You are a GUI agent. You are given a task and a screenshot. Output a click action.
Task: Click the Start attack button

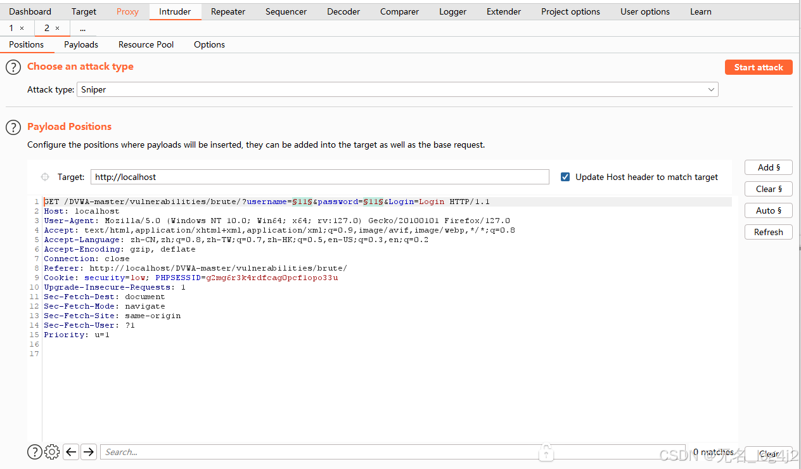759,67
